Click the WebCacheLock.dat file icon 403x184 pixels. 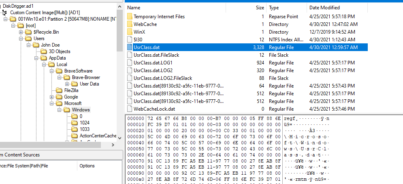pyautogui.click(x=130, y=109)
